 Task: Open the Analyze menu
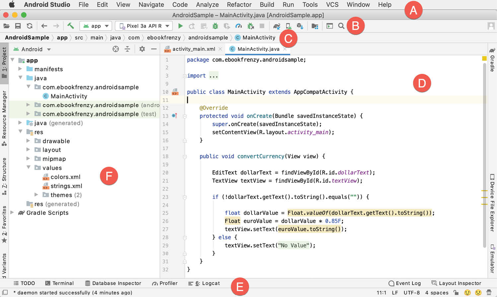click(x=207, y=5)
